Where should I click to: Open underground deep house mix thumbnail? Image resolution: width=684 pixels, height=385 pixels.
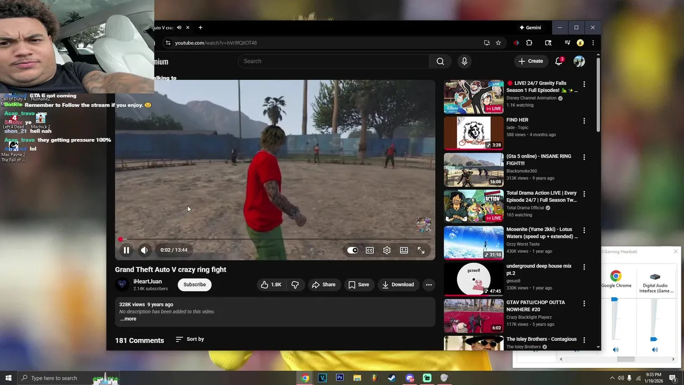(x=473, y=279)
